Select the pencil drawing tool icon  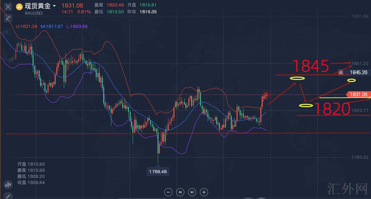tap(8, 196)
